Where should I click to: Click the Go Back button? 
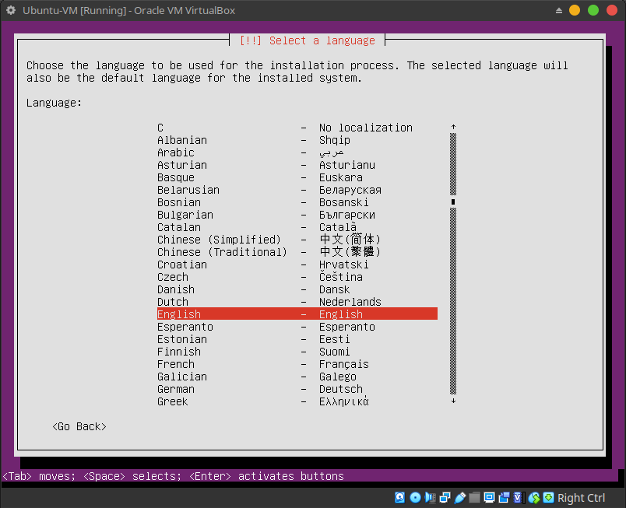coord(79,426)
